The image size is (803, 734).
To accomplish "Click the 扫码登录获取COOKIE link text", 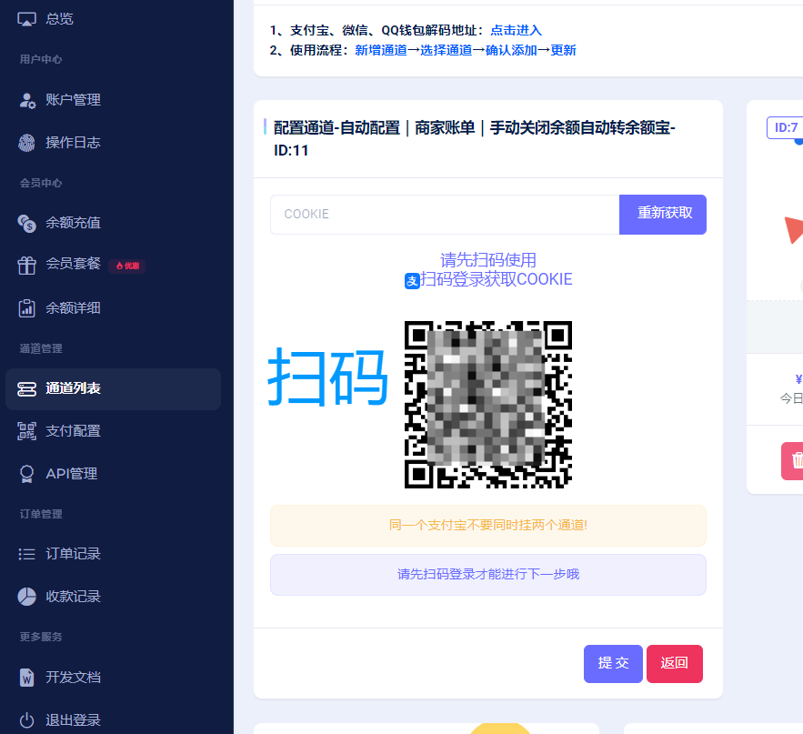I will 496,279.
